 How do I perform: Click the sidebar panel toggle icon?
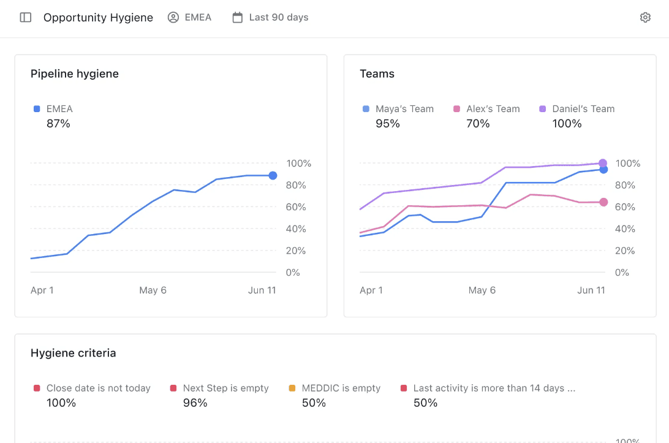tap(25, 17)
